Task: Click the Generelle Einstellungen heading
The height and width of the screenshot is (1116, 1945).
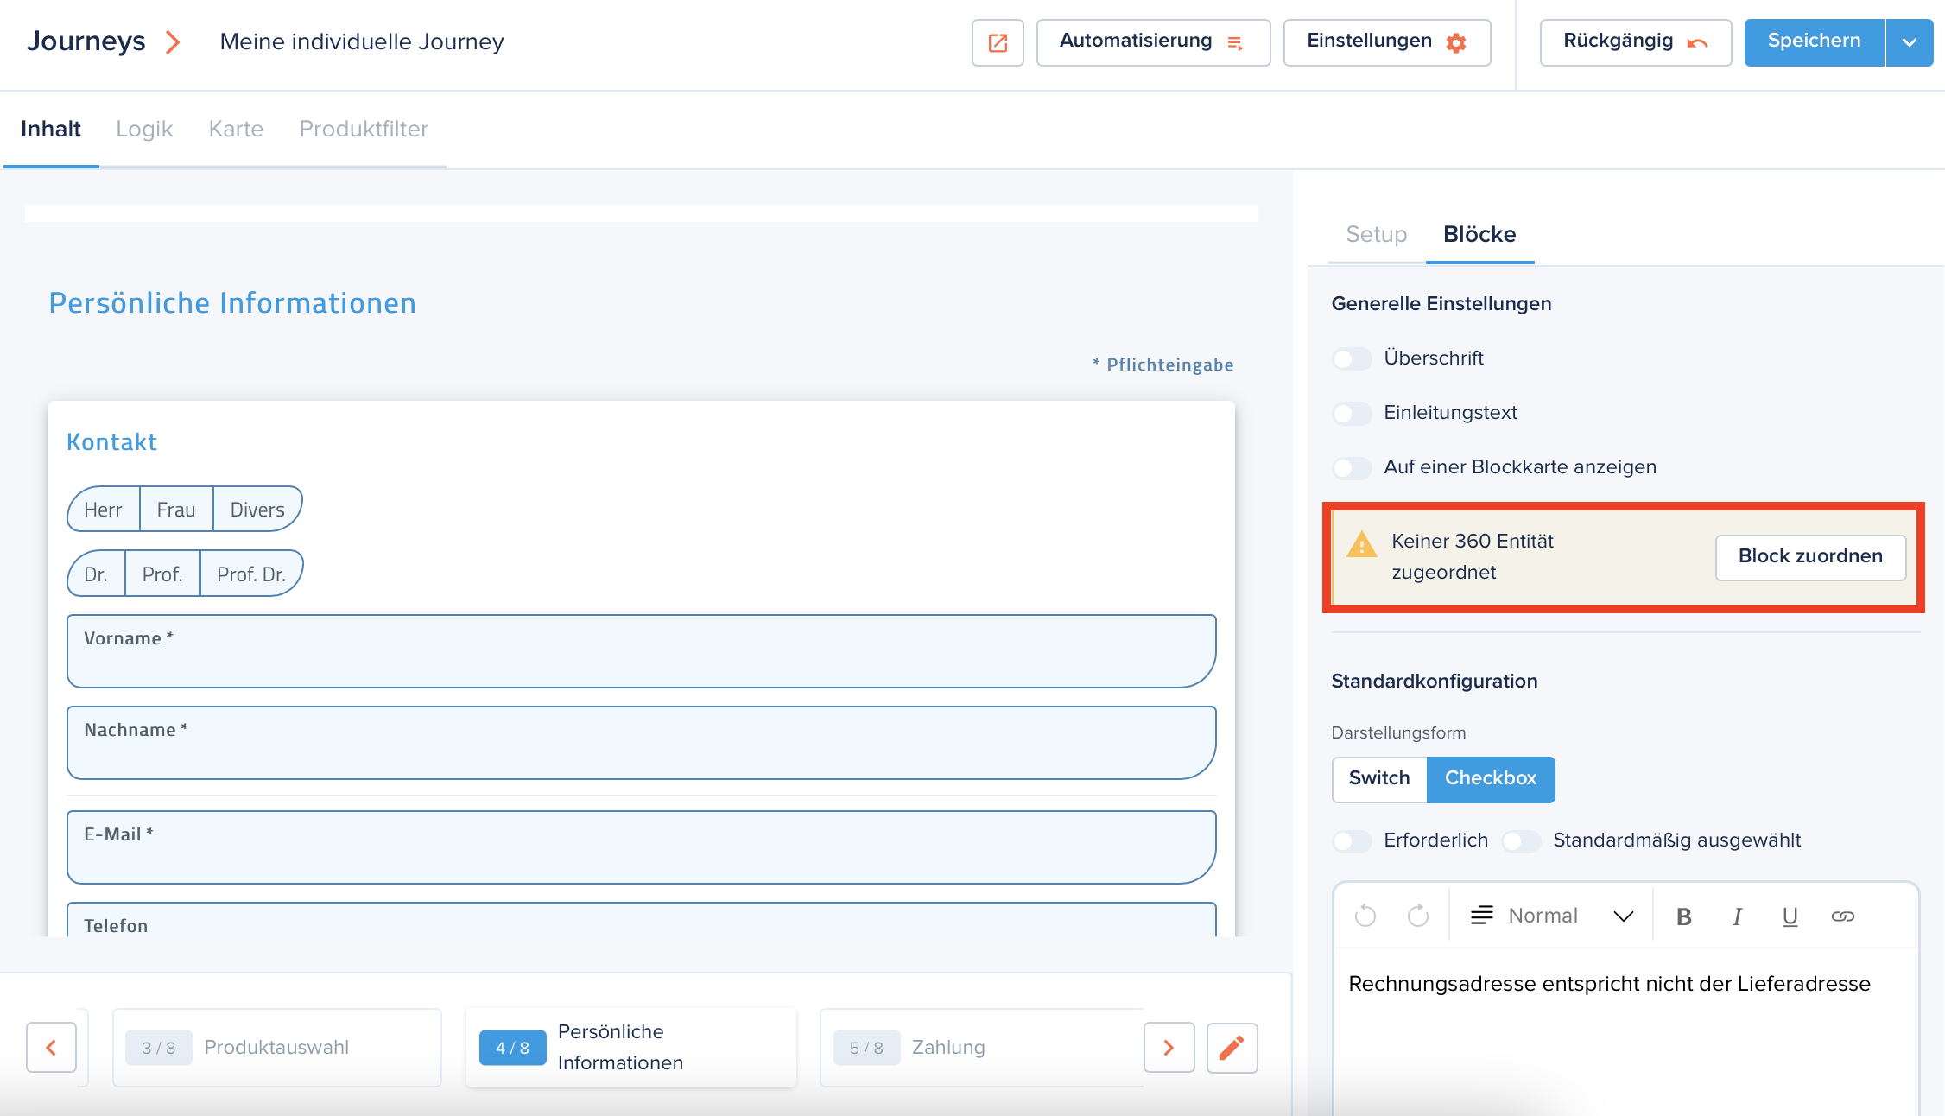Action: click(1441, 304)
